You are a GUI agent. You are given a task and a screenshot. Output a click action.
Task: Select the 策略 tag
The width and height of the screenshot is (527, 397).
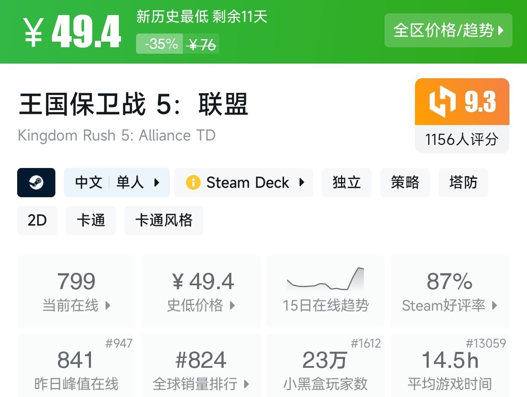tap(405, 183)
